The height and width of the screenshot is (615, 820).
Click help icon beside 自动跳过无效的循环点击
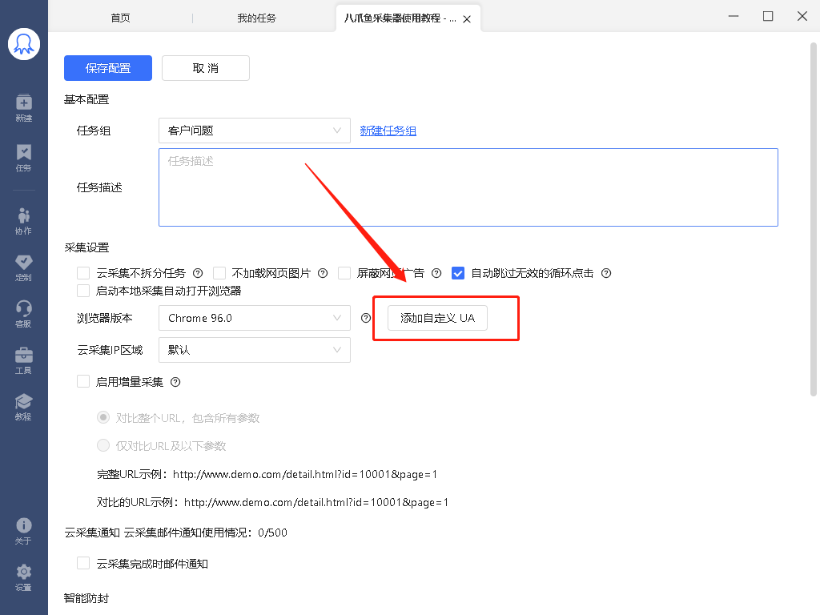(606, 273)
